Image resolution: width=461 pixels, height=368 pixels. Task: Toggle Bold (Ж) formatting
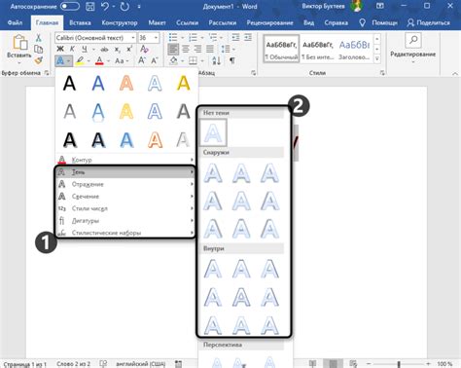(60, 49)
